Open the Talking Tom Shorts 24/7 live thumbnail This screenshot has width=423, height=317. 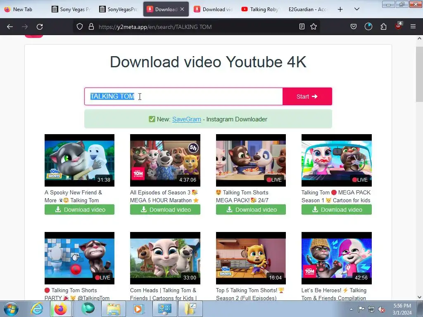[x=251, y=160]
